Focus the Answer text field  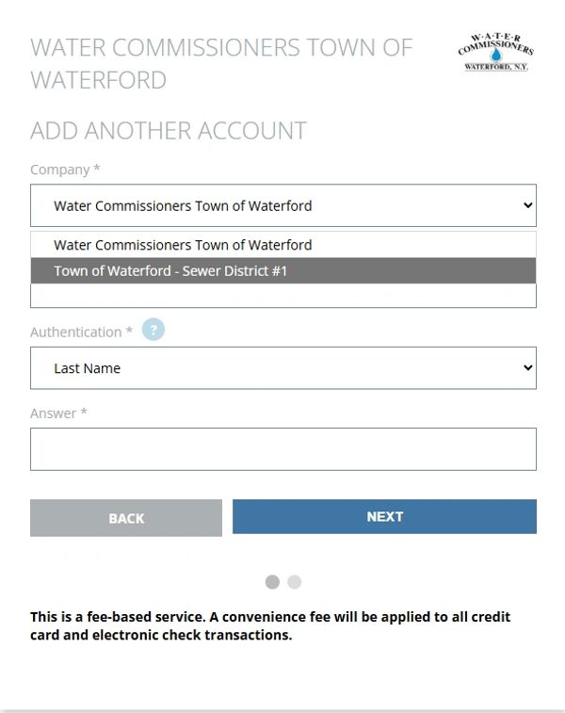pos(283,449)
